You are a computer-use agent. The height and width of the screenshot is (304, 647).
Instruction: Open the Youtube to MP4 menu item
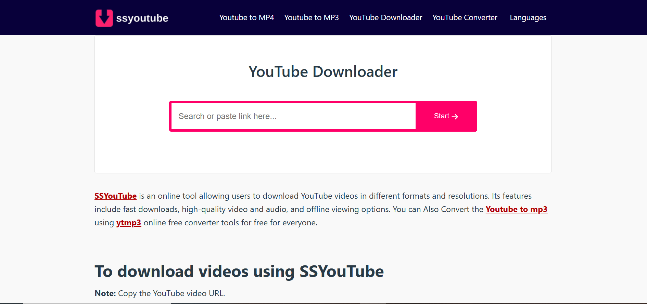click(246, 17)
